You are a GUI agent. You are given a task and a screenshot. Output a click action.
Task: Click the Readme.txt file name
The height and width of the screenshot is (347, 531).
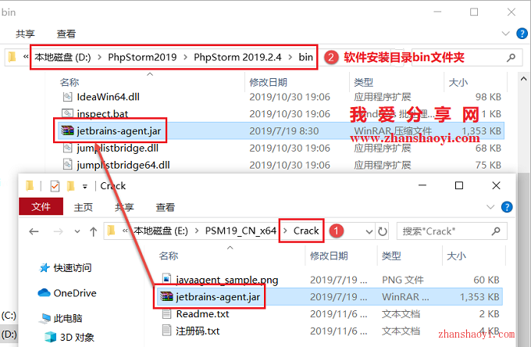point(202,314)
